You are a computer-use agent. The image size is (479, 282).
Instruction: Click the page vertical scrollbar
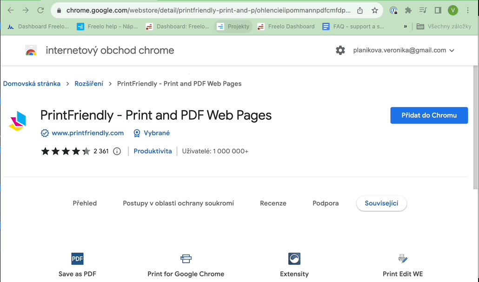pos(475,128)
